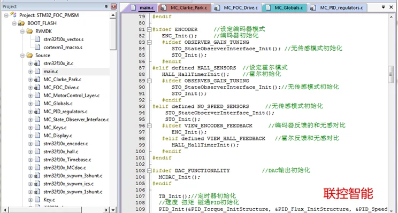Click the stm32f10x_it.c file icon
Image resolution: width=398 pixels, height=213 pixels.
point(37,64)
